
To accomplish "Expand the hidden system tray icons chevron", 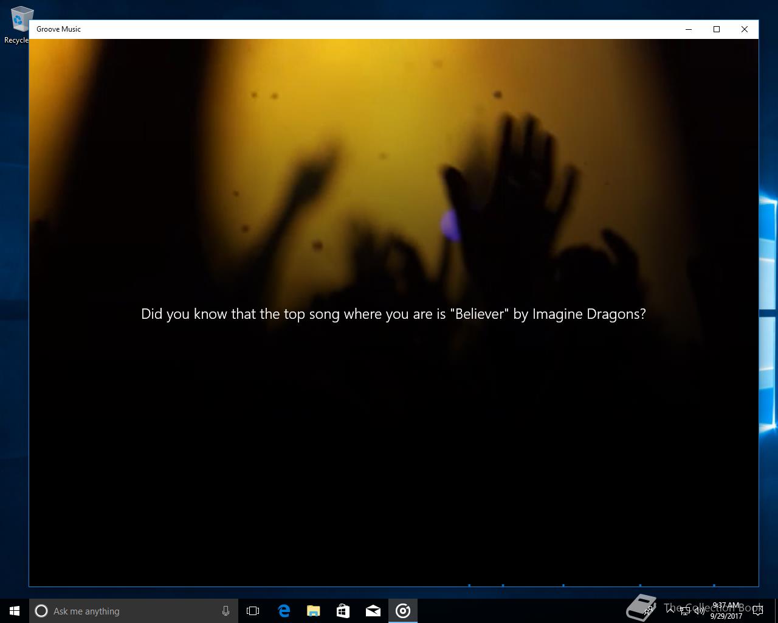I will coord(670,611).
